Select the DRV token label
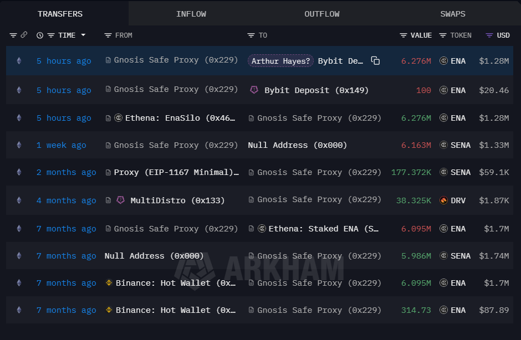 pyautogui.click(x=458, y=200)
